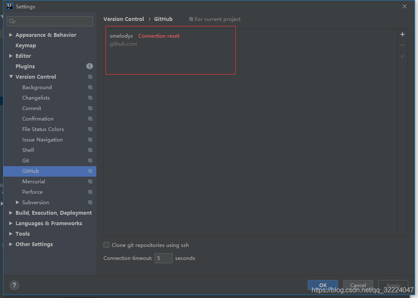Click the remove account minus icon
The width and height of the screenshot is (418, 298).
tap(402, 45)
